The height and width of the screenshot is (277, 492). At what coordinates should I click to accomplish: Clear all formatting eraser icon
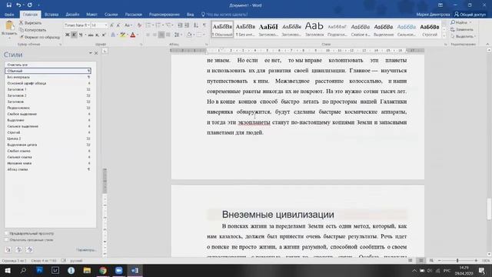(139, 25)
